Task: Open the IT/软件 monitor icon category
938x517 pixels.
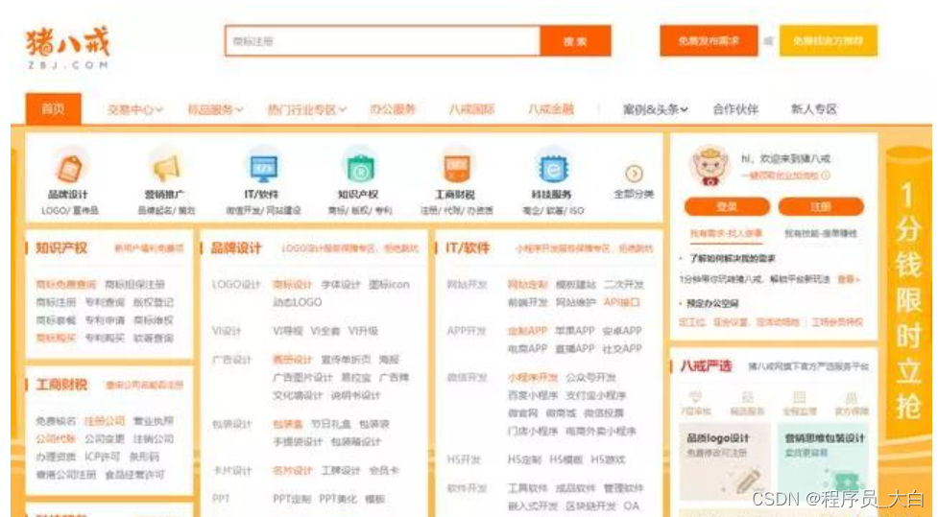Action: point(263,168)
